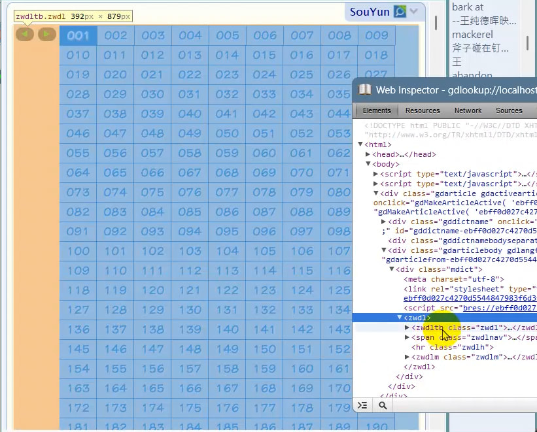Image resolution: width=537 pixels, height=432 pixels.
Task: Click table cell 031
Action: [x=190, y=94]
